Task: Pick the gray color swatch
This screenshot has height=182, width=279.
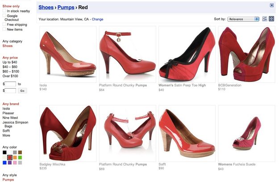Action: coord(15,152)
